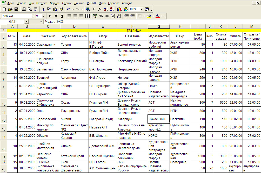Toggle Underline formatting button
The height and width of the screenshot is (173, 261).
pos(62,16)
